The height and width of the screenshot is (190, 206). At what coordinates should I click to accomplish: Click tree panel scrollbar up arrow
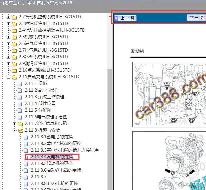pos(110,17)
